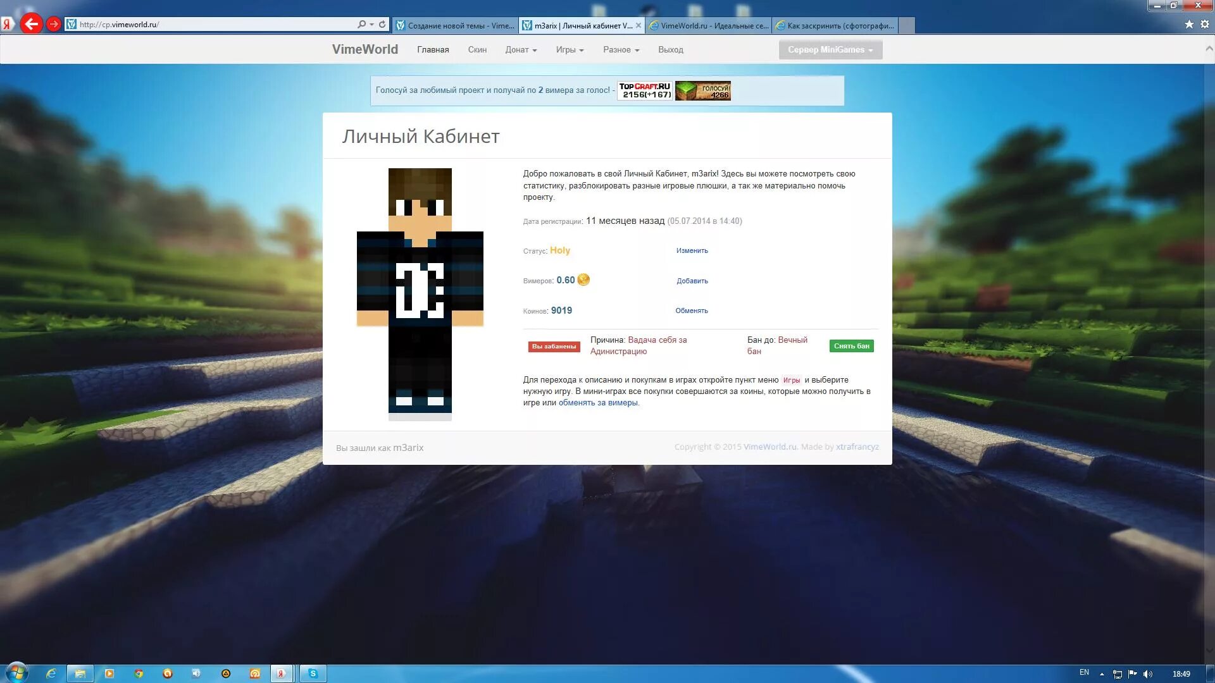
Task: Switch to the 'Создание новой темы' tab
Action: tap(455, 25)
